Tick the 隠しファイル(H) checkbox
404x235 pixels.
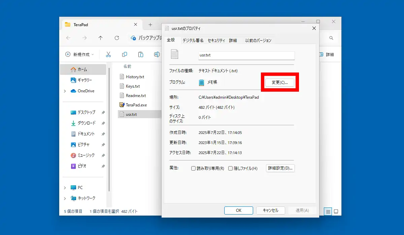(x=230, y=169)
